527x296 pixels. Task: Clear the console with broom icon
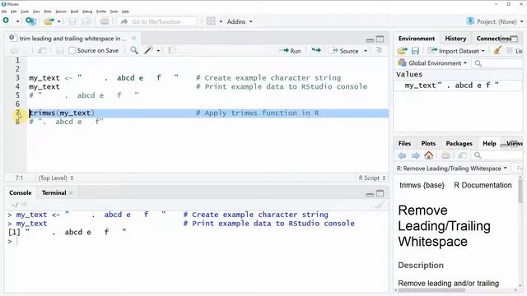[x=380, y=204]
